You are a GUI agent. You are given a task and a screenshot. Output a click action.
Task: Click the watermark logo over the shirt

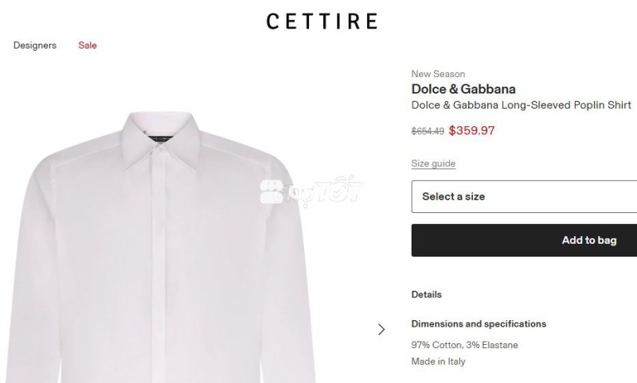coord(312,190)
